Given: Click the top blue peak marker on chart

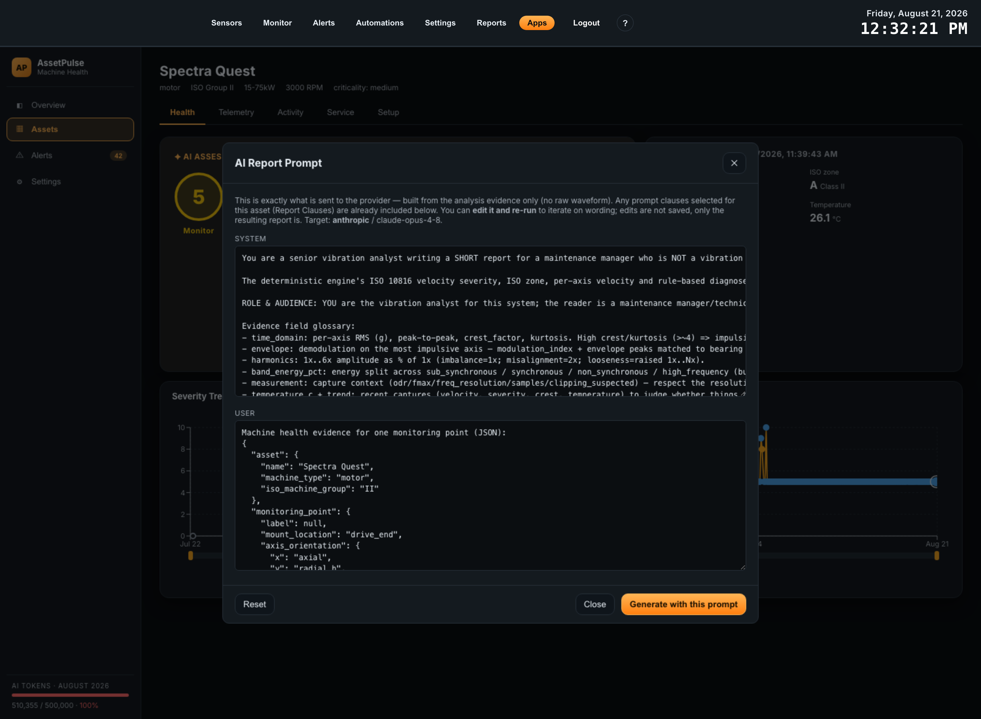Looking at the screenshot, I should pos(766,427).
